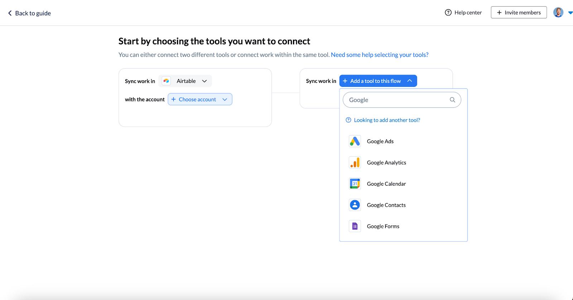This screenshot has height=300, width=573.
Task: Click the back arrow beside Back to guide
Action: coord(10,13)
